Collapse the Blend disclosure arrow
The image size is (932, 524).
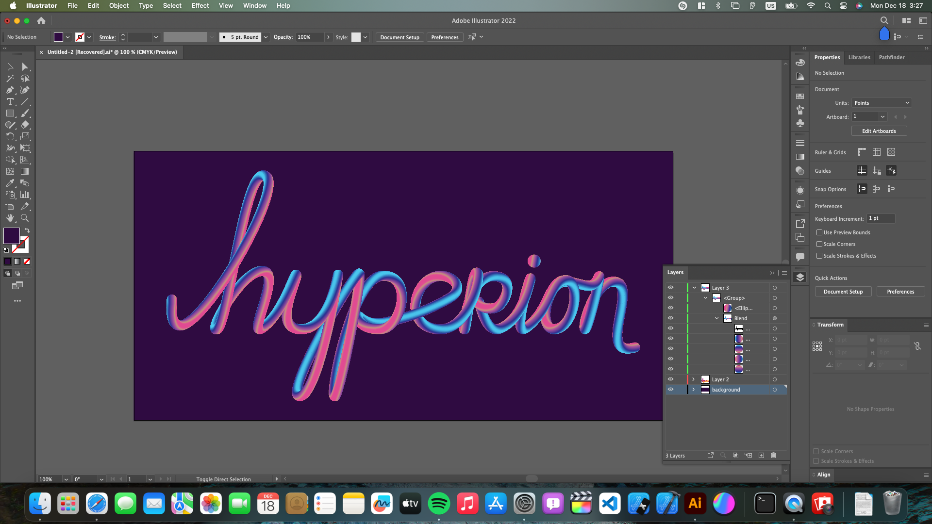pos(716,318)
